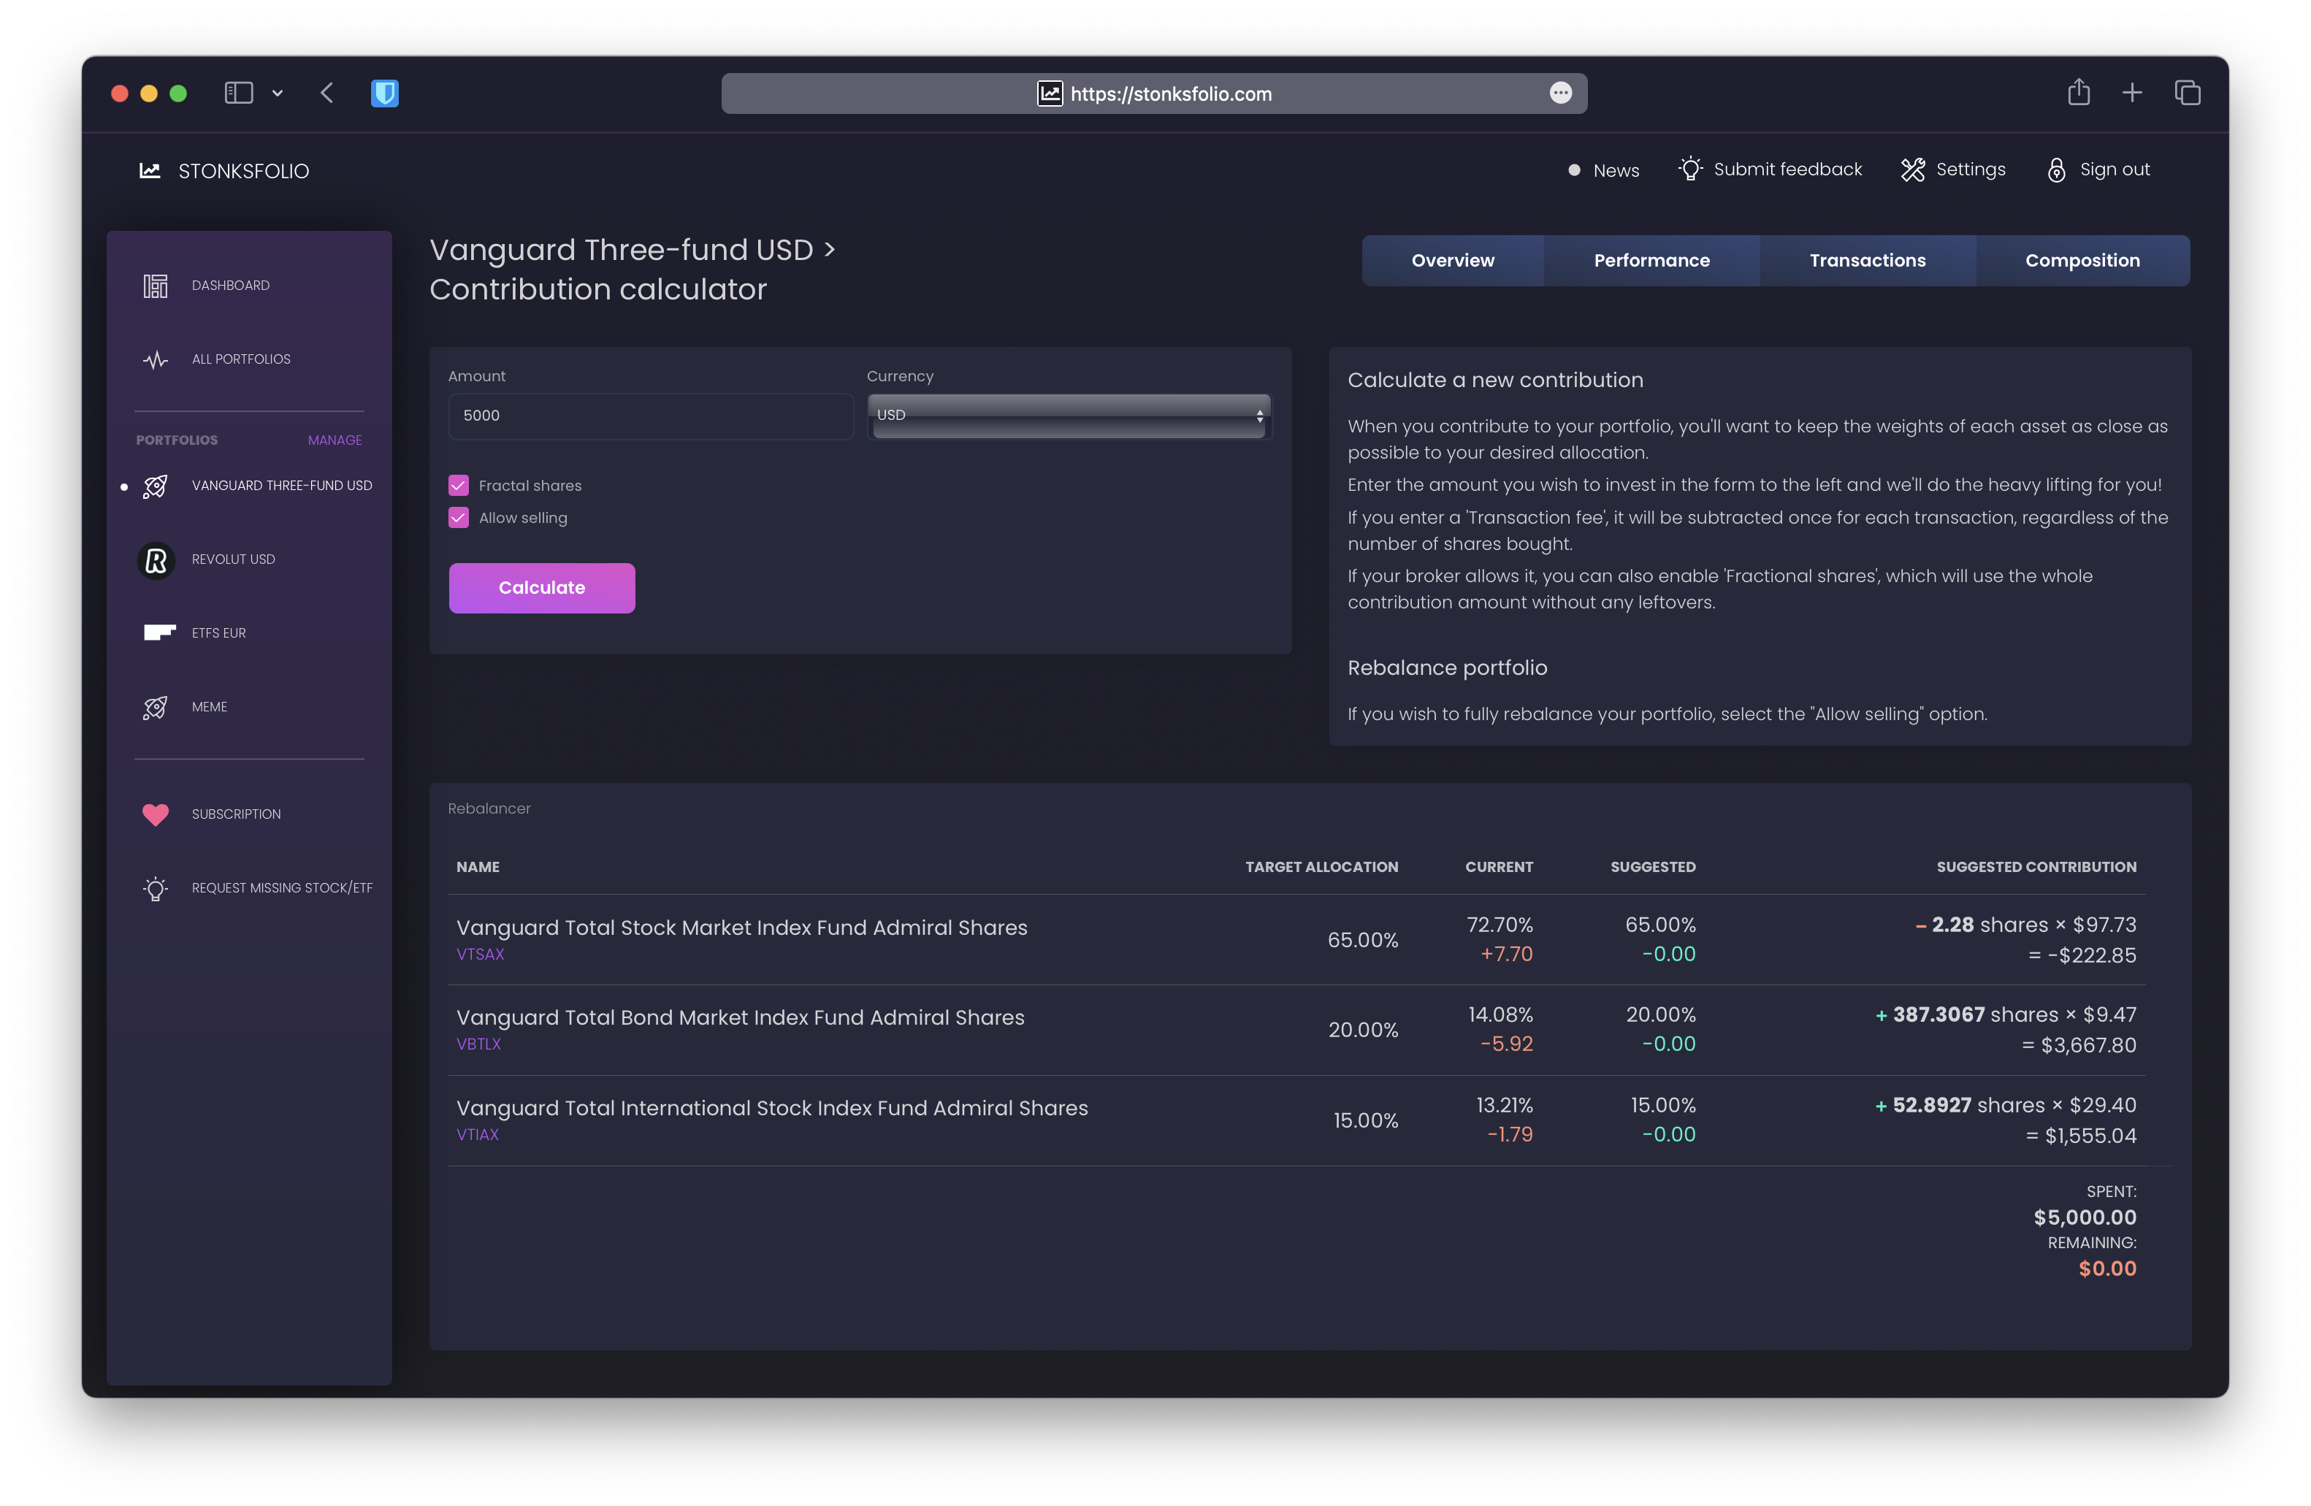Image resolution: width=2311 pixels, height=1506 pixels.
Task: Go back with browser back arrow
Action: coord(327,93)
